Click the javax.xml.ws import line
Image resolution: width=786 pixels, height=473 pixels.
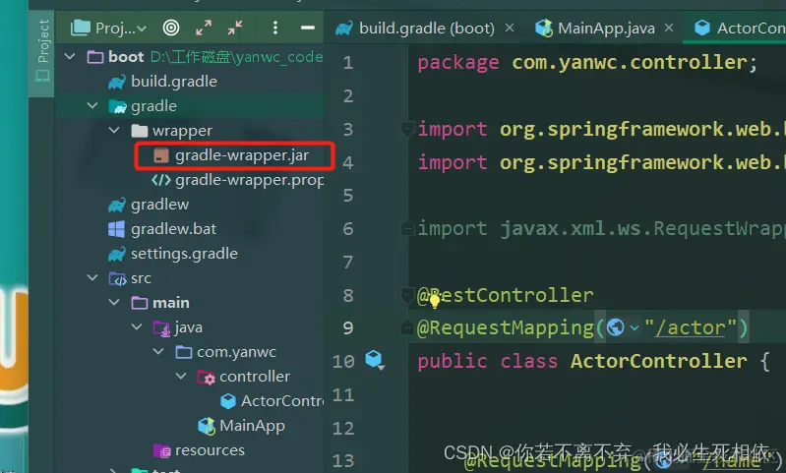point(601,228)
